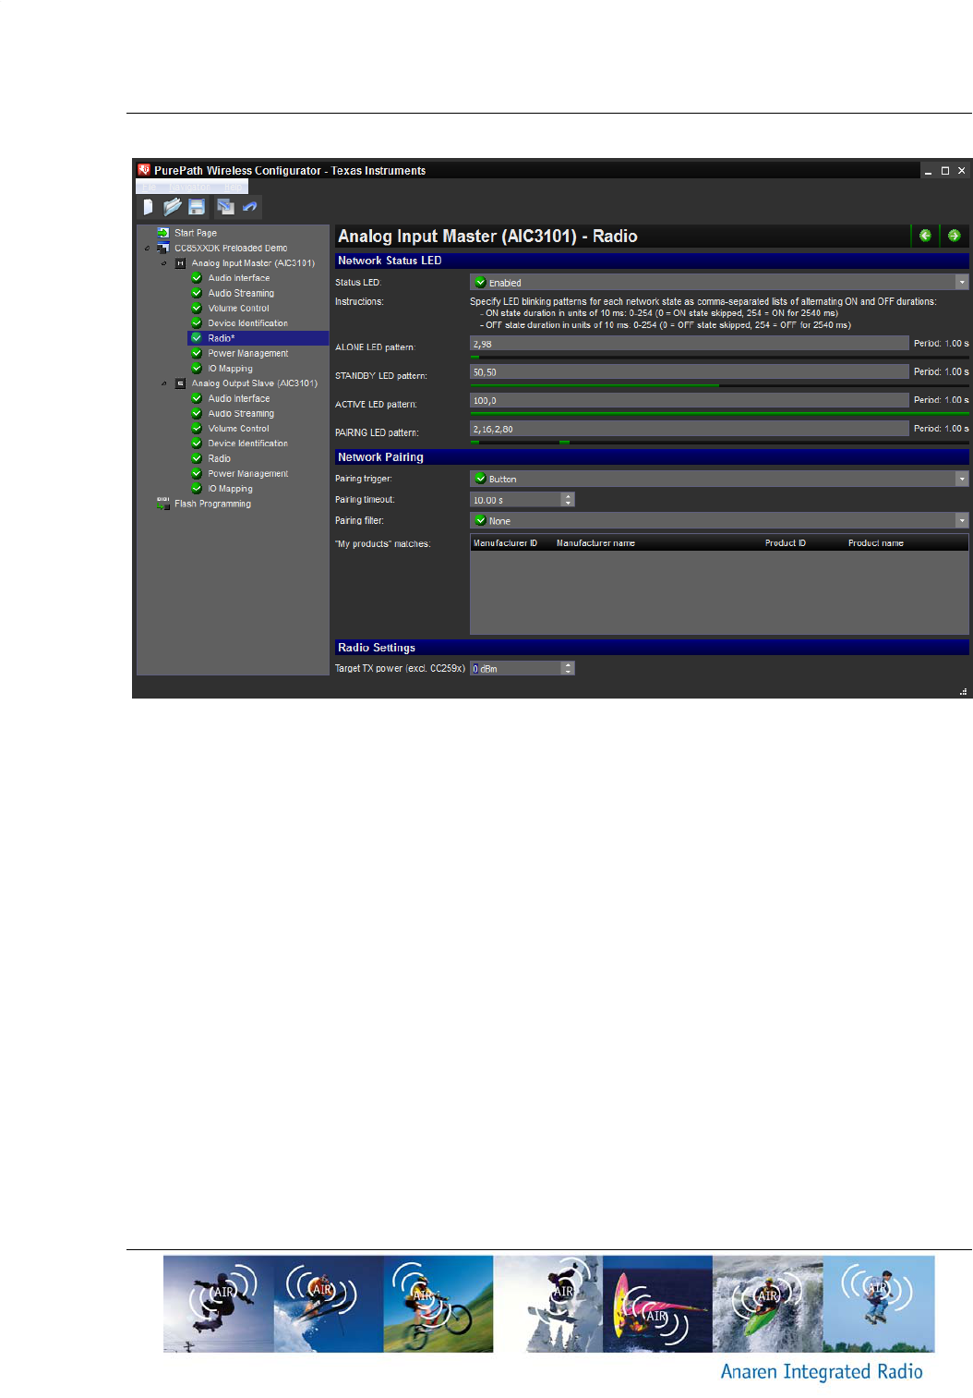The width and height of the screenshot is (973, 1398).
Task: Select Start Page in the tree
Action: point(196,233)
